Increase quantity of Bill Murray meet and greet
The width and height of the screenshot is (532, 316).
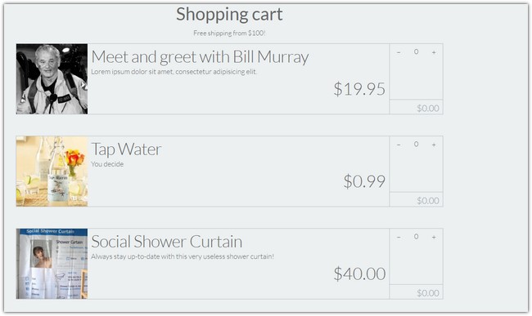pyautogui.click(x=434, y=52)
